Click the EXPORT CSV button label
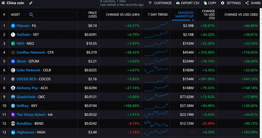This screenshot has height=138, width=262. tap(190, 3)
